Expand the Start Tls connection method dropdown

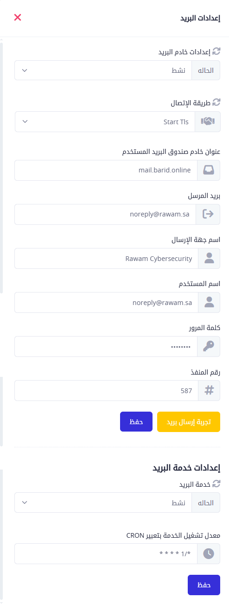click(107, 121)
